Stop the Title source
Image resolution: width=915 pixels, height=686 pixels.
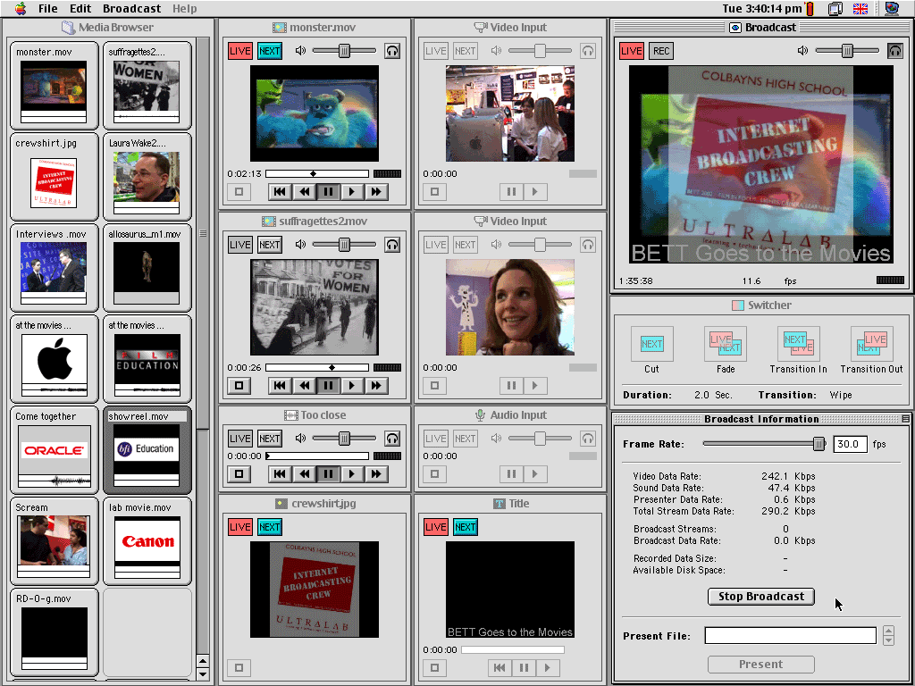(435, 667)
